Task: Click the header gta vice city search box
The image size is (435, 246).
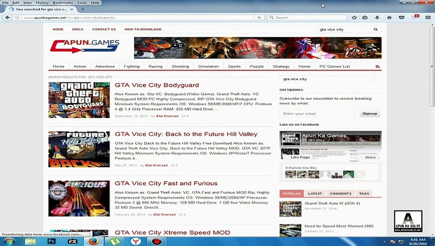Action: coord(345,29)
